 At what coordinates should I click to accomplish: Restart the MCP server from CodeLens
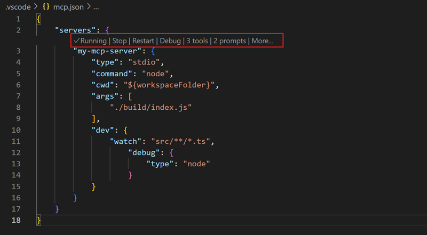143,40
